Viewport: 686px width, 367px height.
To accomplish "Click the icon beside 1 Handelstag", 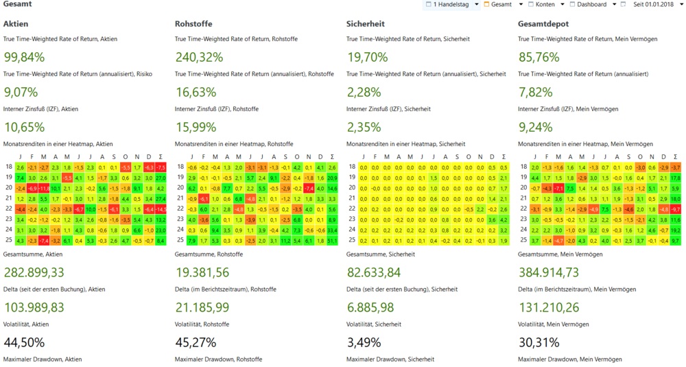I will 429,4.
